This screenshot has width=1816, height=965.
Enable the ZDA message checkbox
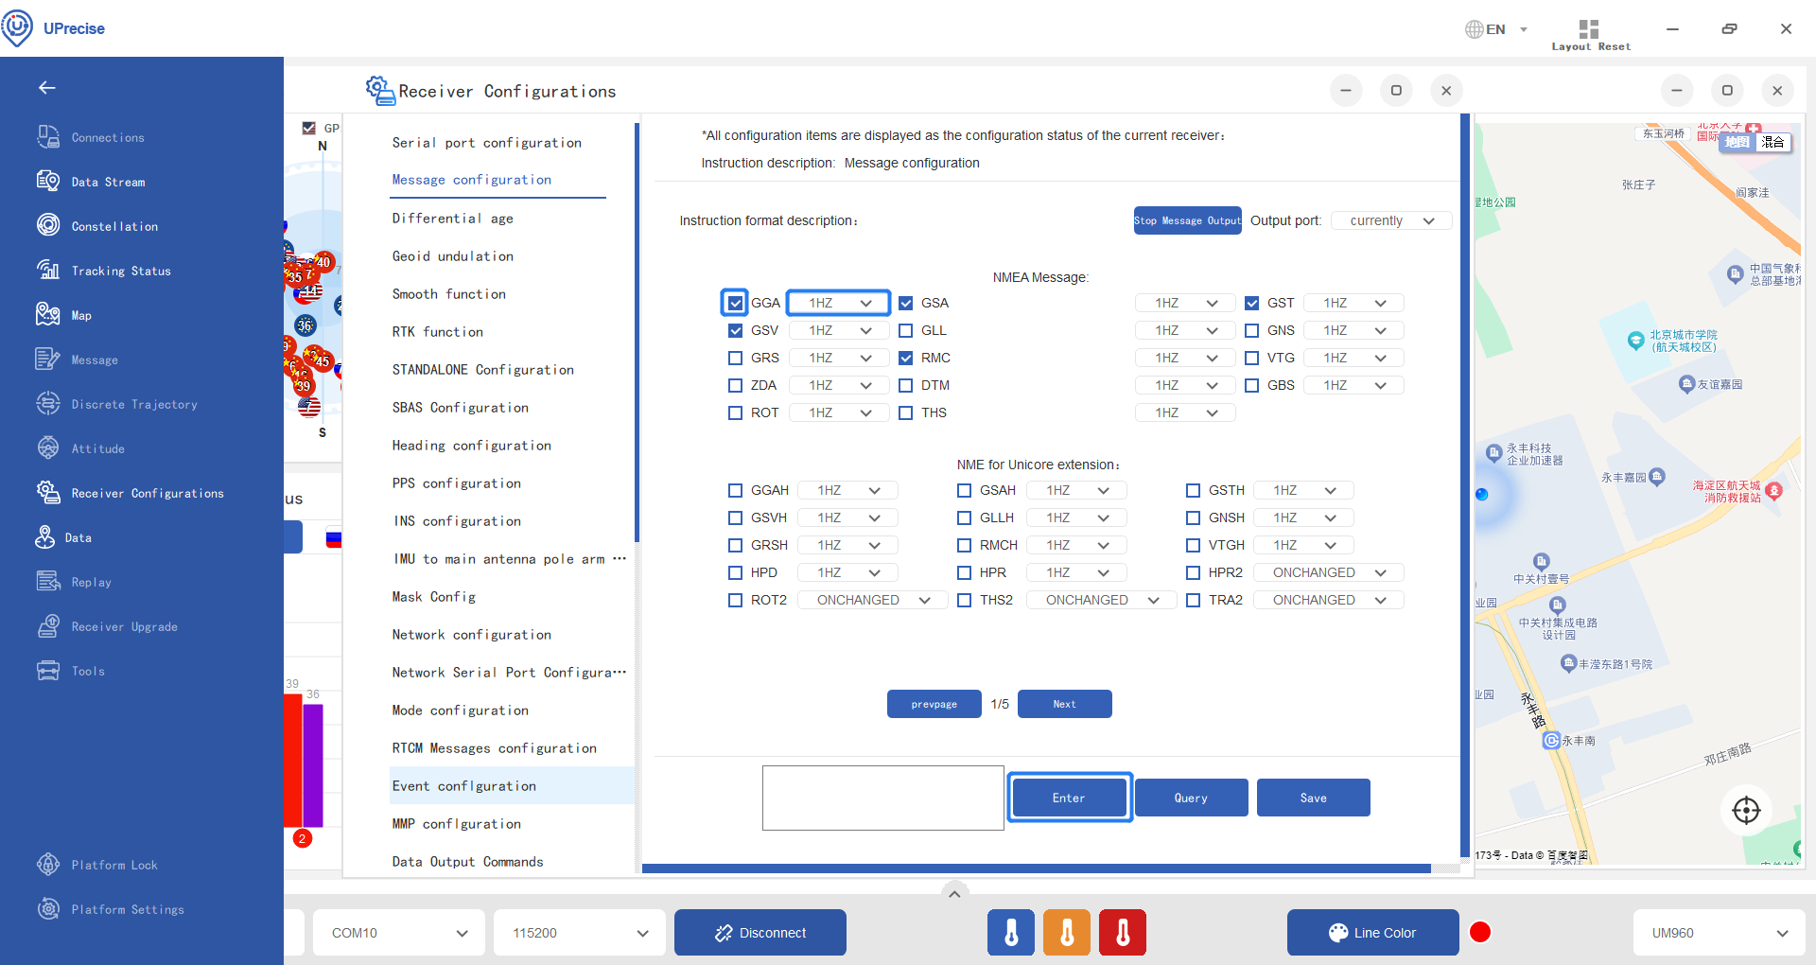tap(735, 385)
